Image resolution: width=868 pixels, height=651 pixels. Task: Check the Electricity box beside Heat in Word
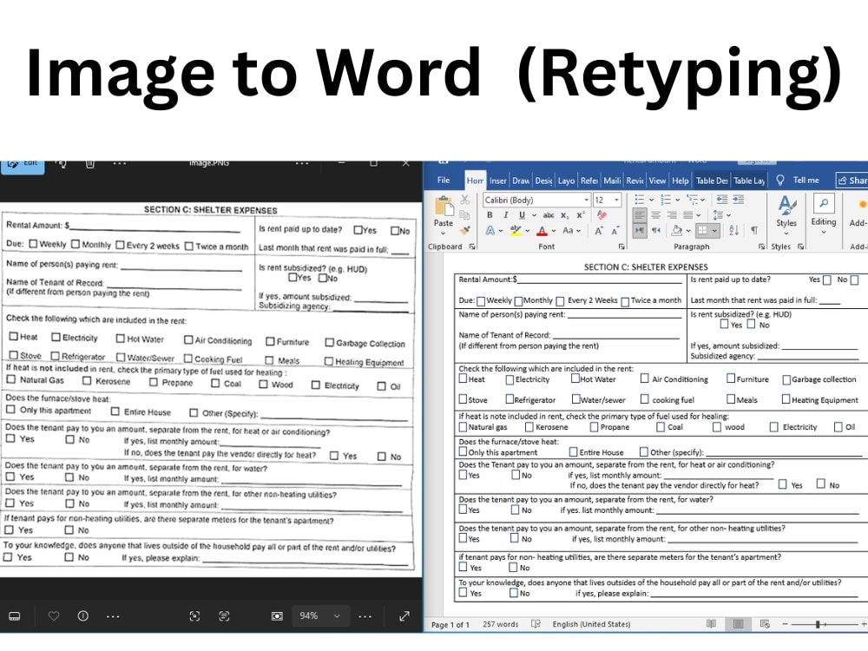[x=510, y=379]
